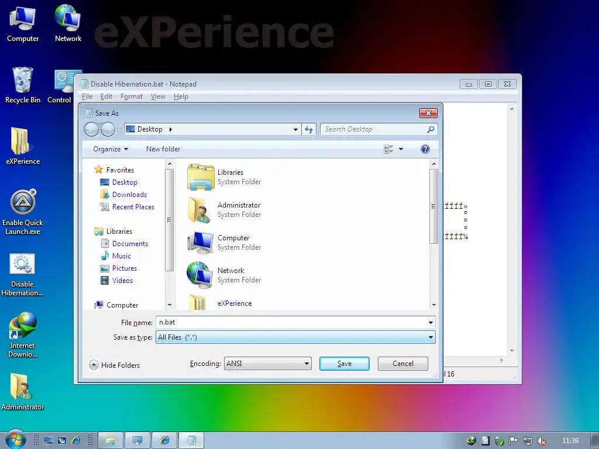Click New folder button
599x449 pixels.
click(163, 149)
